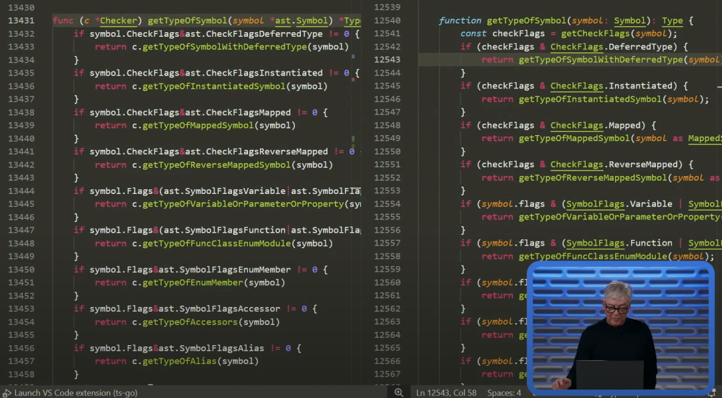Click 'ast.CheckFlagsReverseMapped' in left editor
The height and width of the screenshot is (398, 722).
tap(257, 152)
